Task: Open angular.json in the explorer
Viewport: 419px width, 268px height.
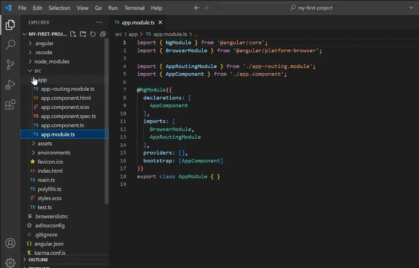Action: (x=49, y=244)
